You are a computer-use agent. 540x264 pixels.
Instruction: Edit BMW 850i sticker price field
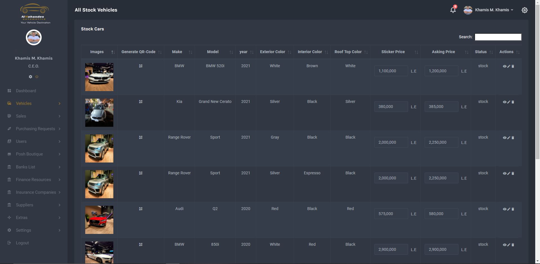click(391, 249)
